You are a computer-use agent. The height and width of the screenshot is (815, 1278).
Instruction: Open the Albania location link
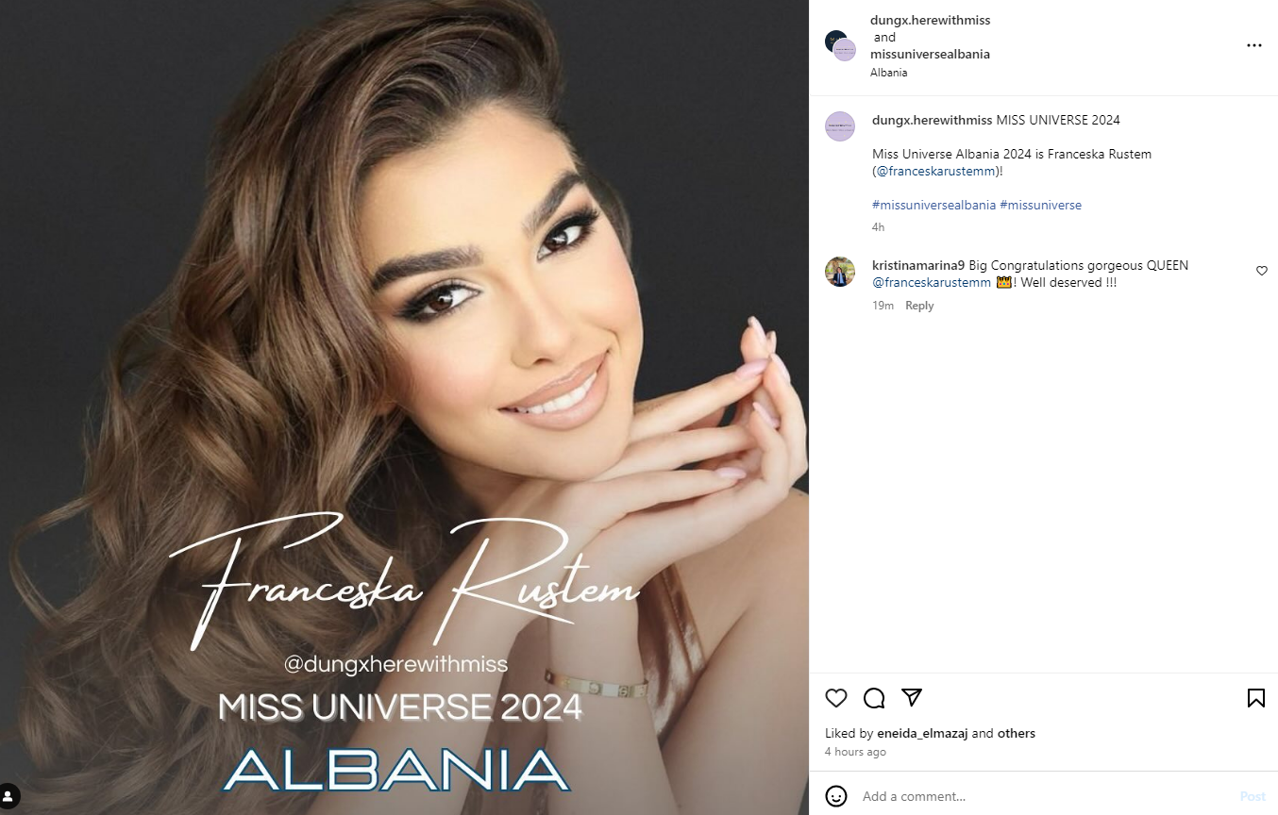(x=889, y=73)
